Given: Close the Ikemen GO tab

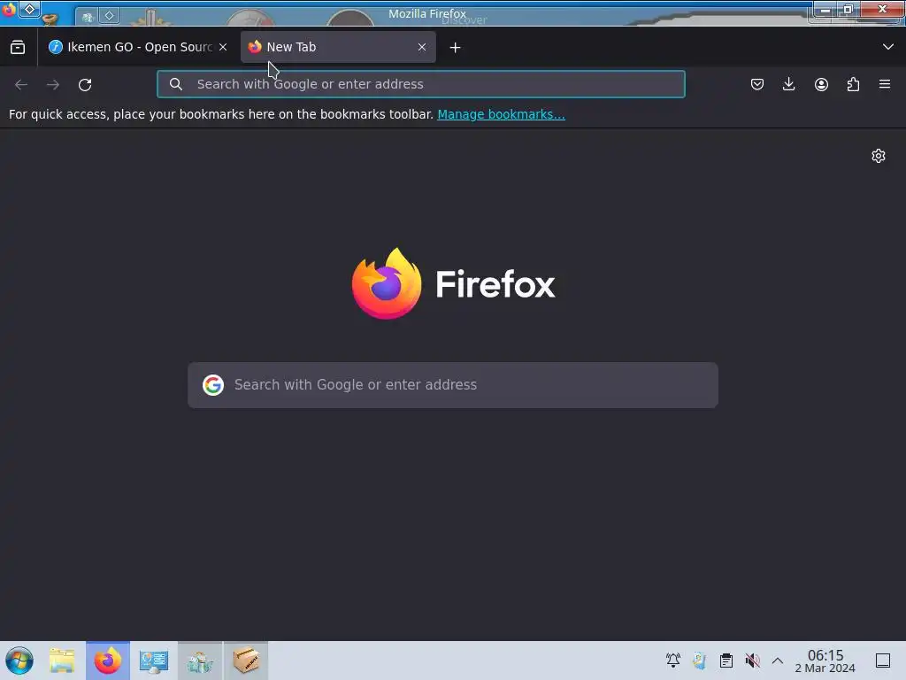Looking at the screenshot, I should (x=223, y=47).
